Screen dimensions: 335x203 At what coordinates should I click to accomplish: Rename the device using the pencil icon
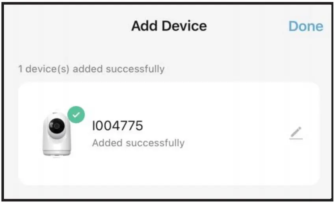coord(296,133)
